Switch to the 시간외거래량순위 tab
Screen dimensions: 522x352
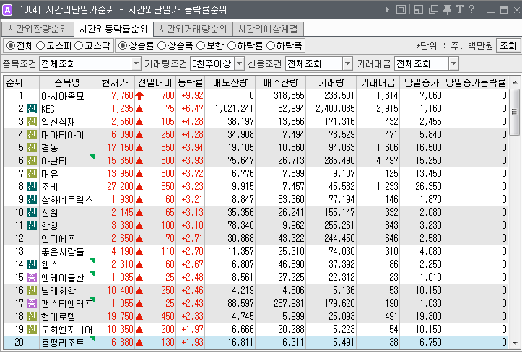[193, 30]
